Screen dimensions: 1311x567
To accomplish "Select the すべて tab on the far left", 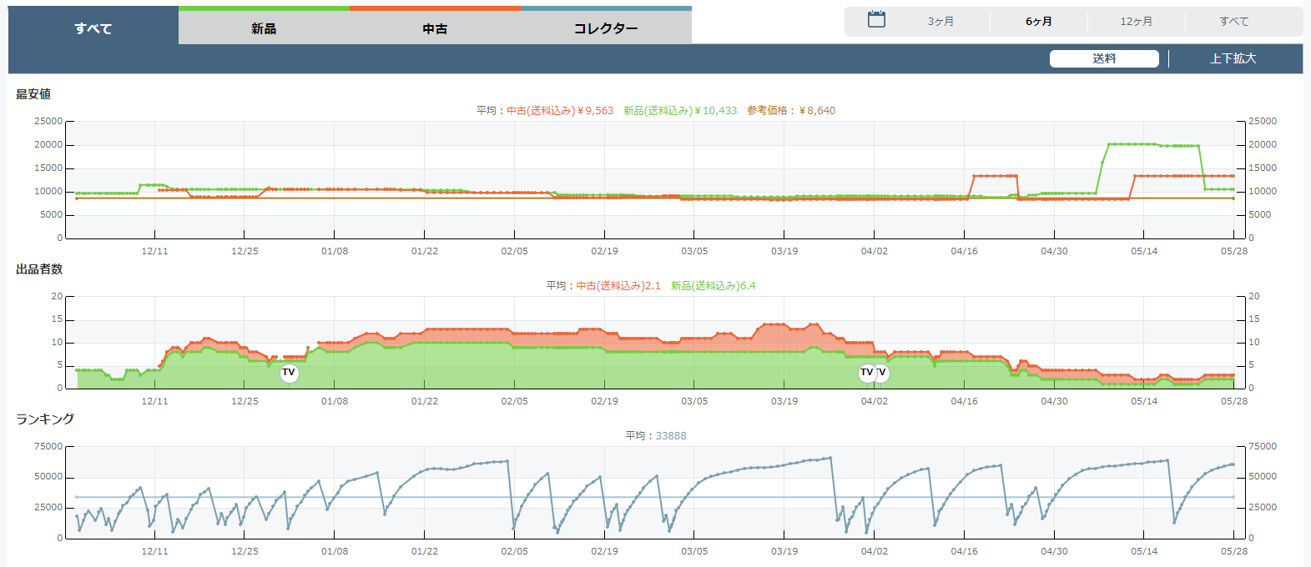I will tap(93, 28).
